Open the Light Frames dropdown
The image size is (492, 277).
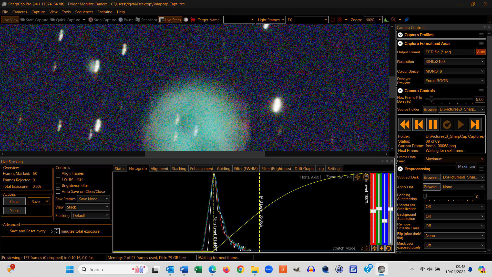(271, 20)
